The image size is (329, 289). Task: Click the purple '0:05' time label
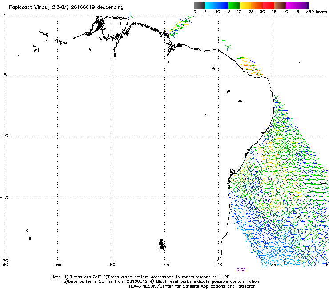click(241, 270)
